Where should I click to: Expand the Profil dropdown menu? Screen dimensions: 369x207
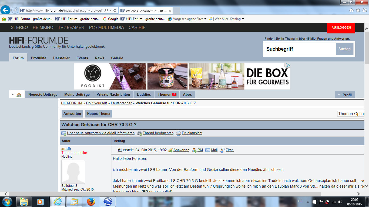(345, 95)
